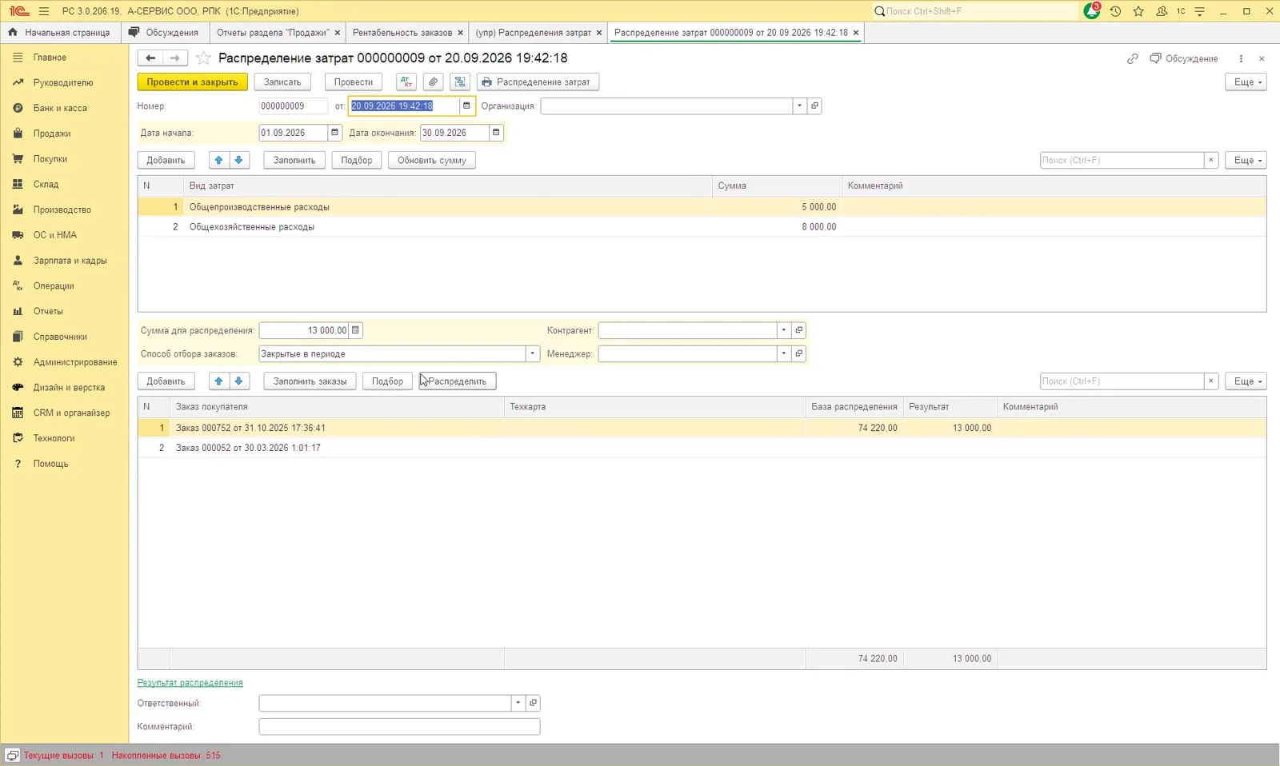Screen dimensions: 1280x766
Task: Click Обновить сумму button
Action: (432, 160)
